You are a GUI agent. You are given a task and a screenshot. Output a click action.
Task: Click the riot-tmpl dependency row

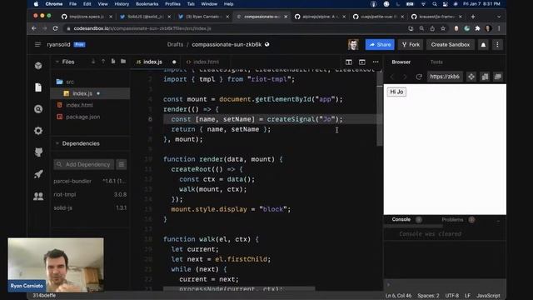(90, 194)
